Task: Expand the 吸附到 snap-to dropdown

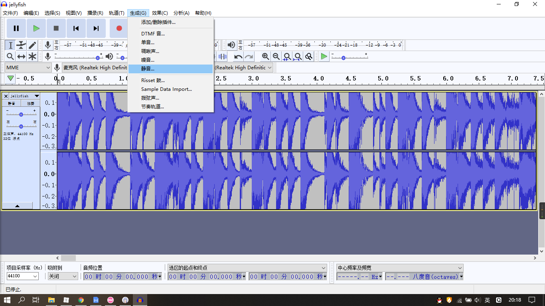Action: pos(63,276)
